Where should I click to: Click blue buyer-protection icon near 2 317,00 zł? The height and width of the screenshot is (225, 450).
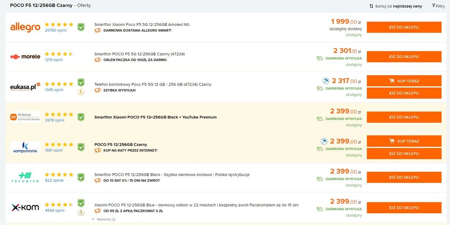326,81
